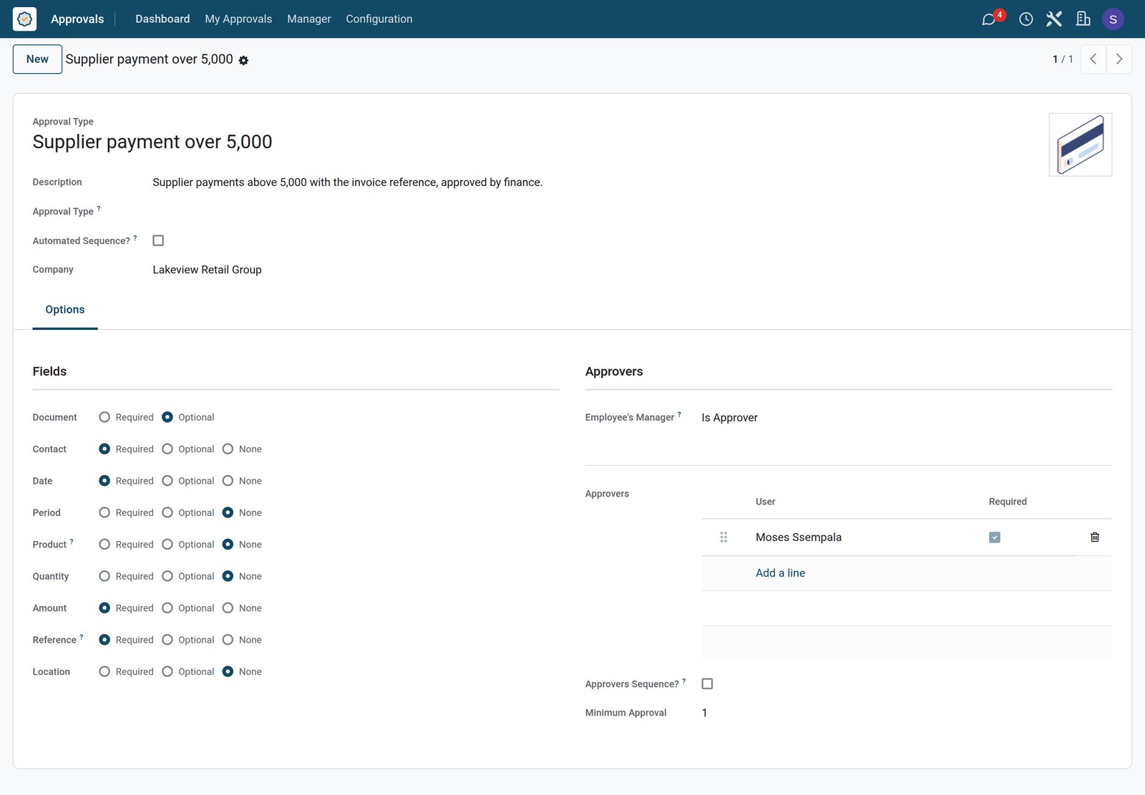Select the Options tab

pos(65,310)
